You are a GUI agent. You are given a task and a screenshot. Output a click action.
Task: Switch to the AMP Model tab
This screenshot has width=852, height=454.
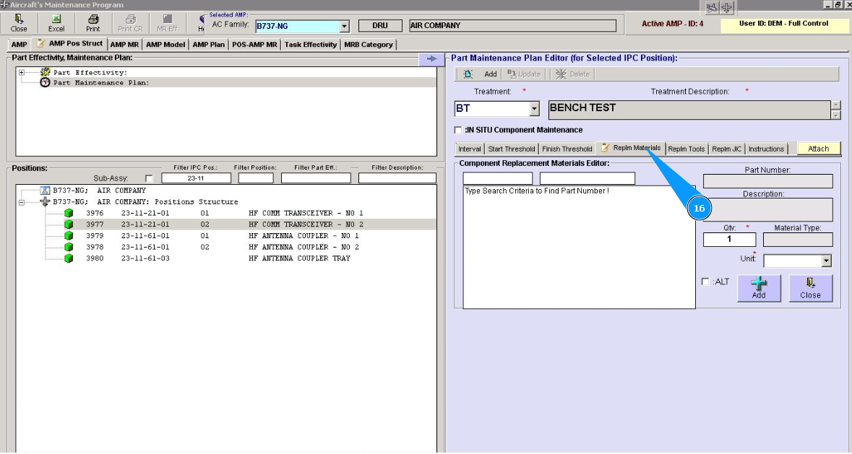[x=165, y=45]
